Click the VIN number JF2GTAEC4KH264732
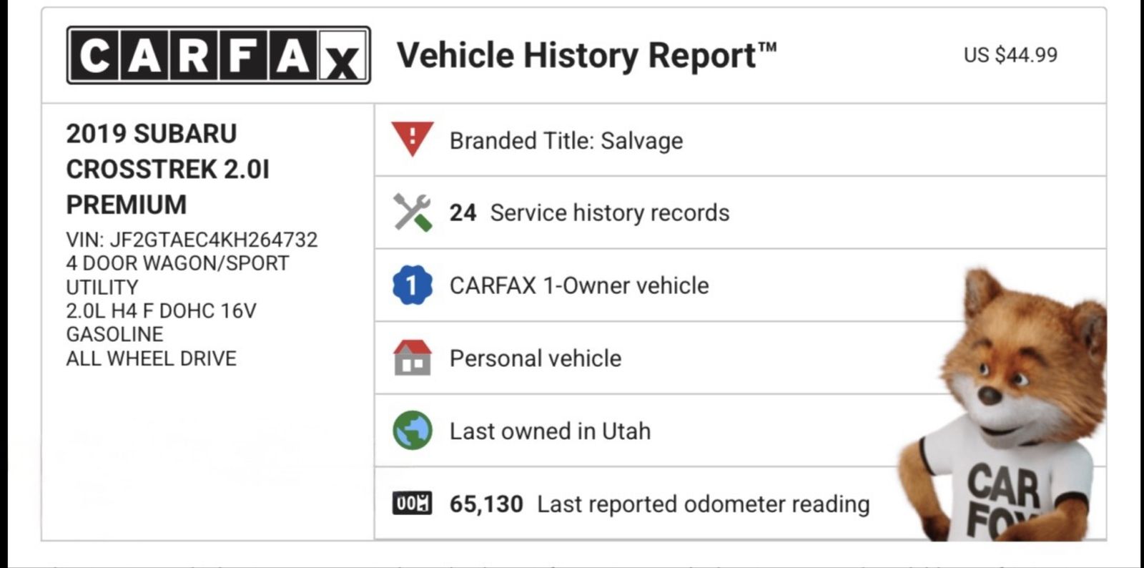1144x568 pixels. (x=213, y=240)
